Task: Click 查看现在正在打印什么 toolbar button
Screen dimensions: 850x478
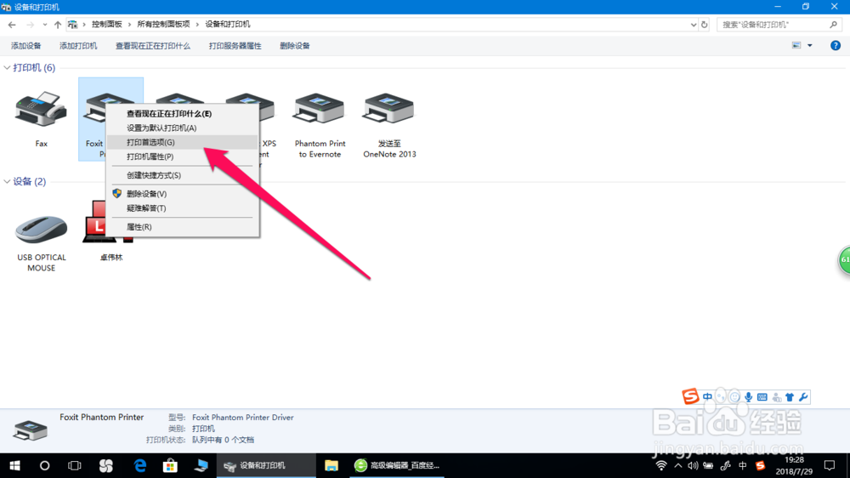Action: click(x=153, y=46)
